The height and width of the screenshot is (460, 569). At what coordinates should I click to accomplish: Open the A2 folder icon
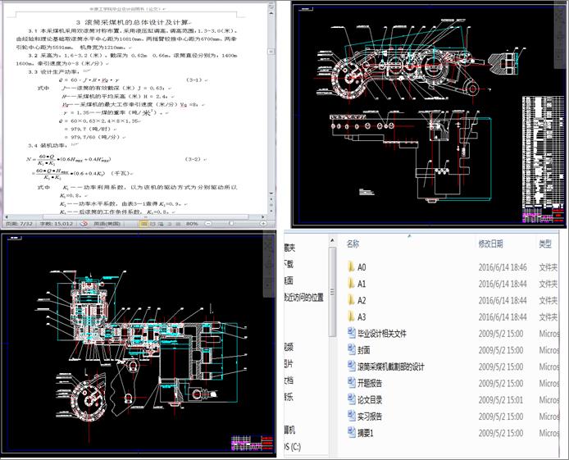click(x=351, y=300)
